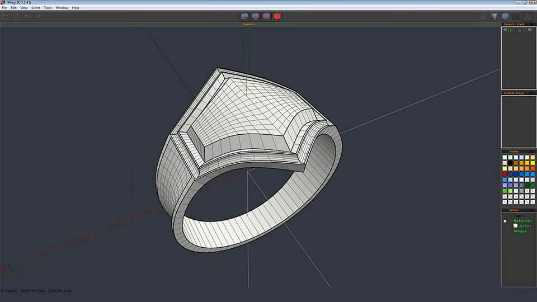Open preferences gear icon in toolbar
The height and width of the screenshot is (302, 537).
483,16
